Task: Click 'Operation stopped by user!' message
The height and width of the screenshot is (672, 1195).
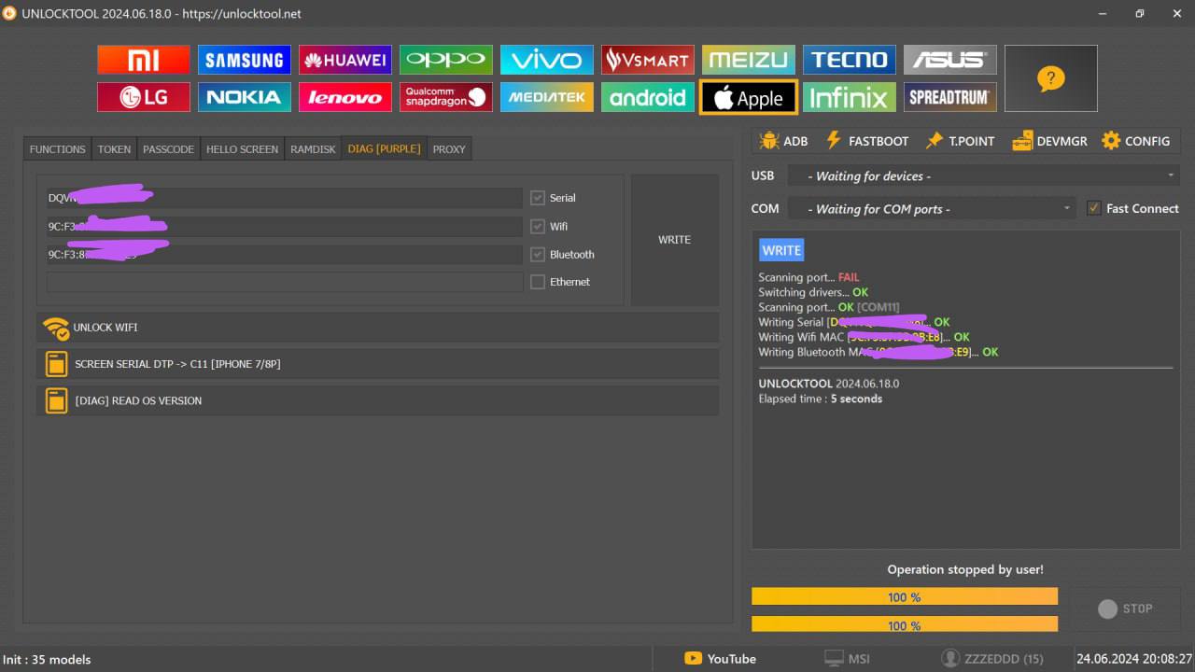Action: click(x=965, y=569)
